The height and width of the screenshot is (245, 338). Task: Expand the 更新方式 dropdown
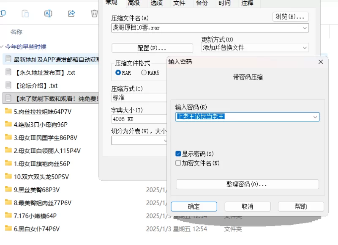pyautogui.click(x=305, y=48)
